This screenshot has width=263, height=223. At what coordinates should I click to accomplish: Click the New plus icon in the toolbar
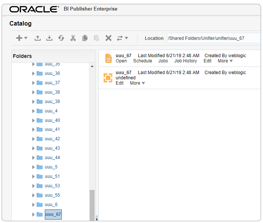pyautogui.click(x=19, y=38)
